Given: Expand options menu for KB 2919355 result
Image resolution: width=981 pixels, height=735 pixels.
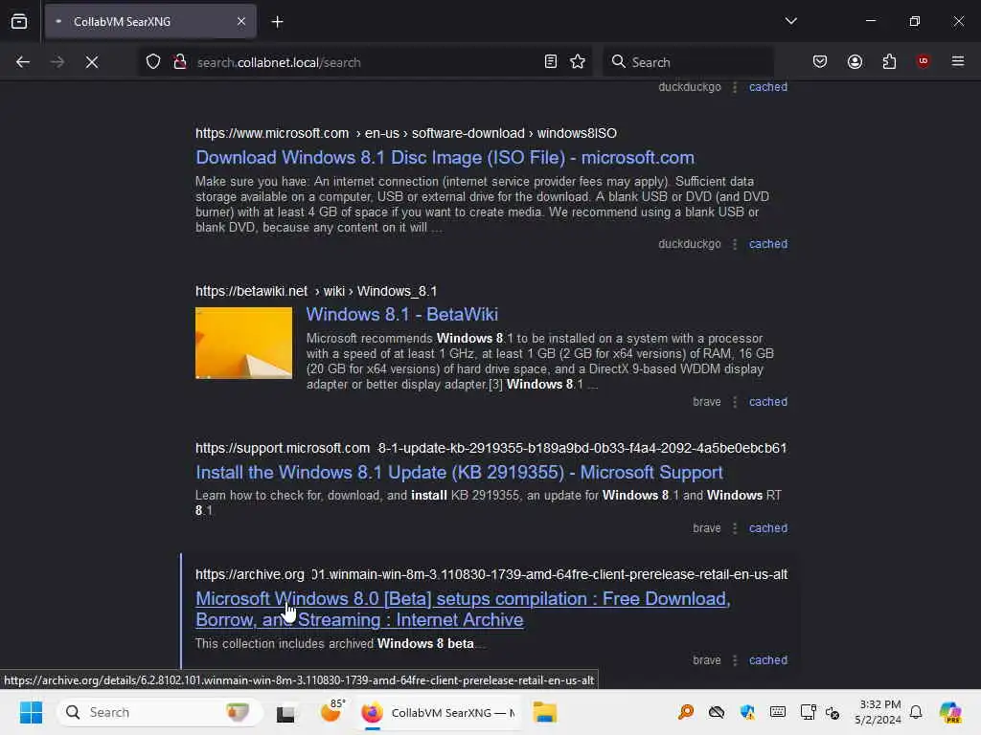Looking at the screenshot, I should [x=735, y=528].
